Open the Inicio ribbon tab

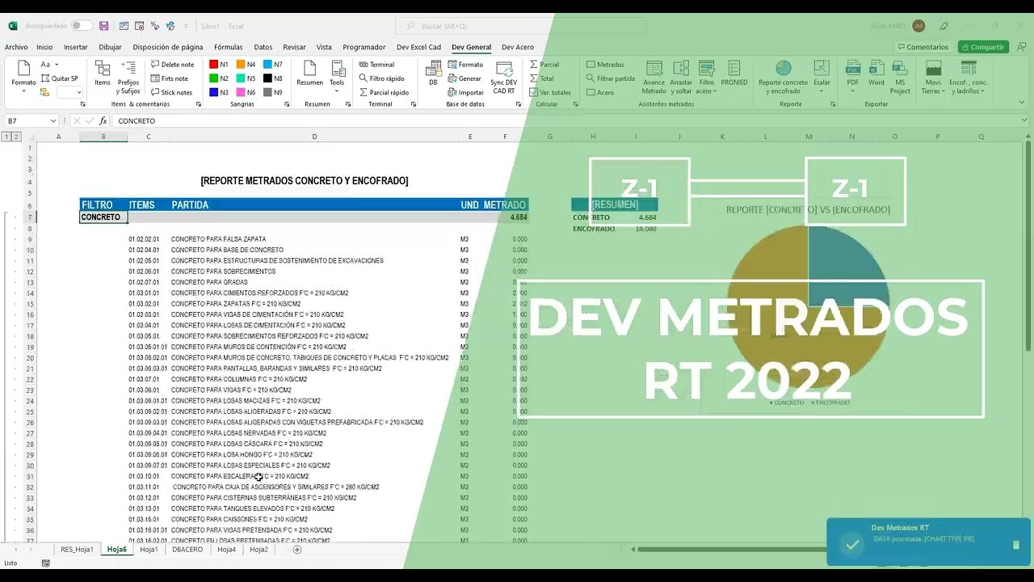tap(44, 47)
